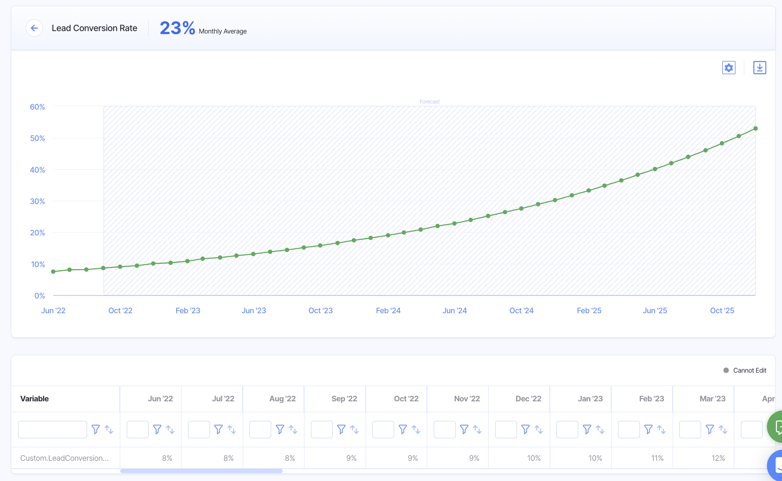Click filter icon under Jun '22
Screen dimensions: 782x481
pos(157,429)
